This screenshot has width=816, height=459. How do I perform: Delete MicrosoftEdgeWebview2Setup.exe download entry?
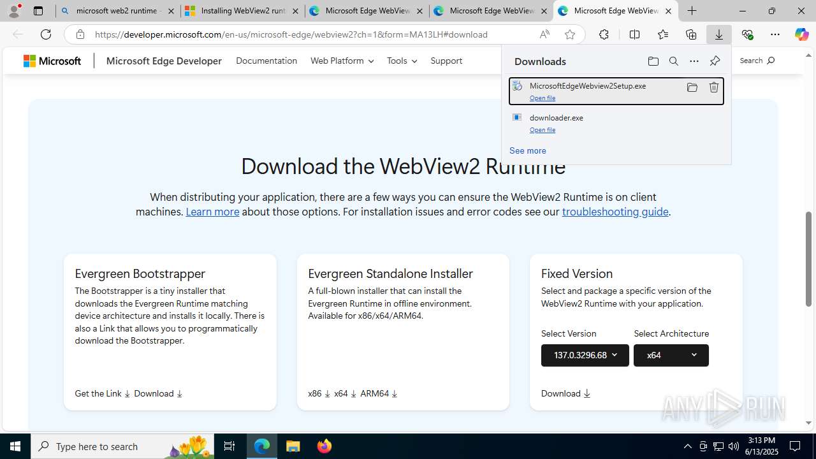coord(714,87)
